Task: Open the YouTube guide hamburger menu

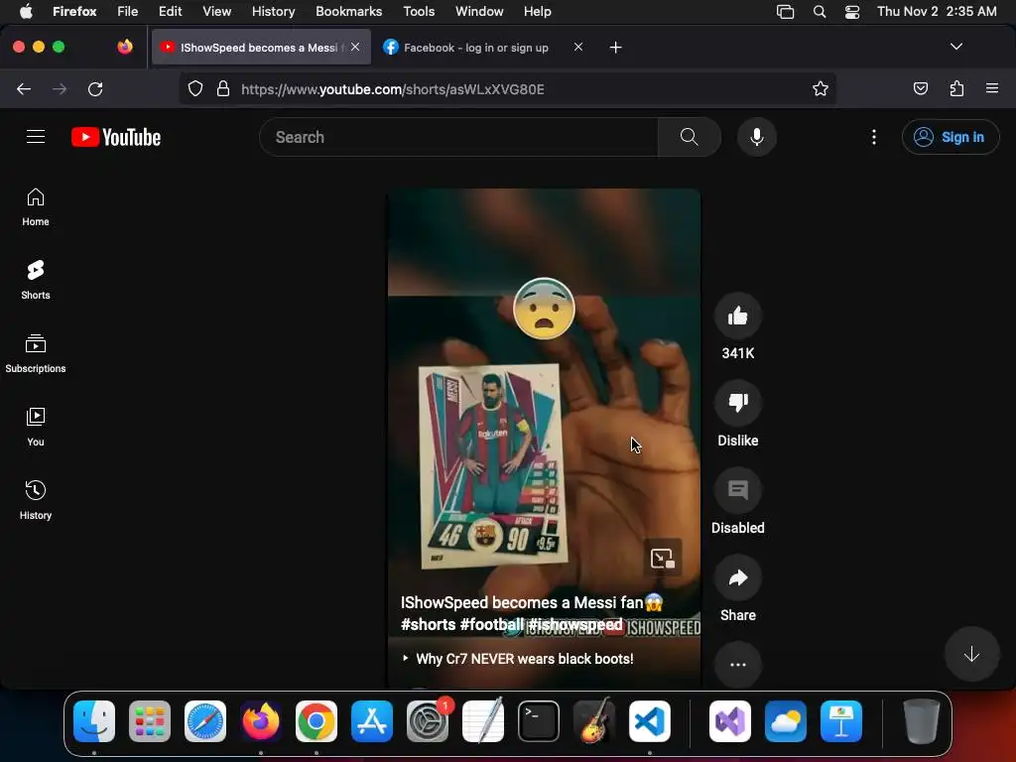Action: coord(36,137)
